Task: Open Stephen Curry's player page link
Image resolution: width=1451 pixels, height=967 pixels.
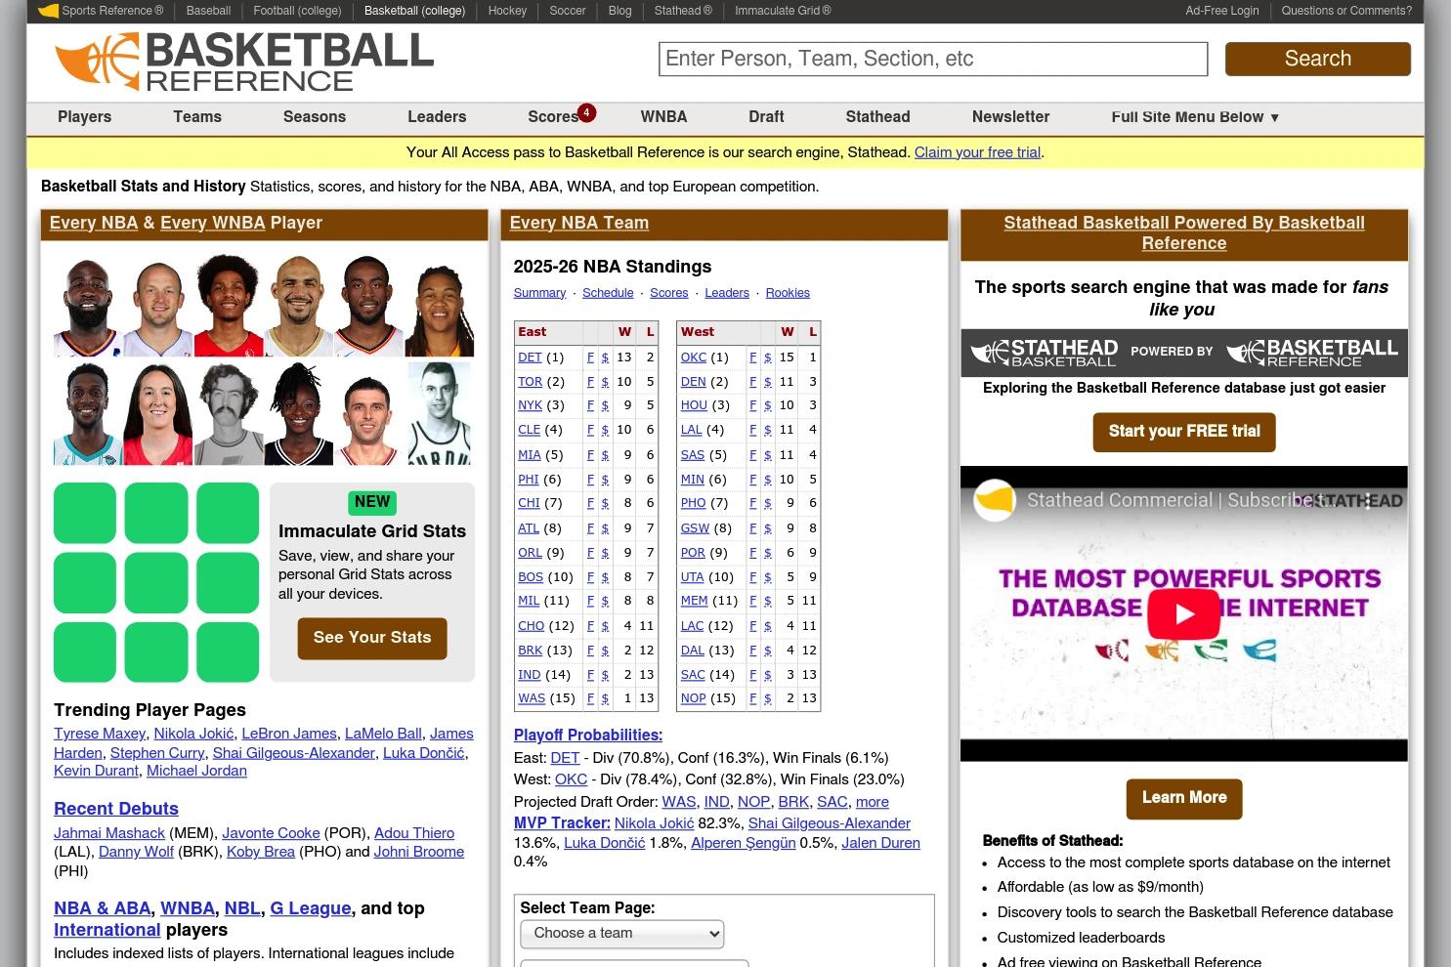Action: coord(157,753)
